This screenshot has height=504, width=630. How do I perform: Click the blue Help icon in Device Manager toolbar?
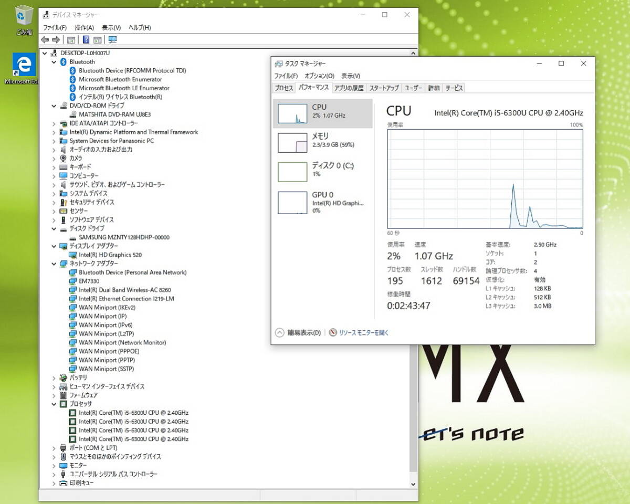[86, 40]
